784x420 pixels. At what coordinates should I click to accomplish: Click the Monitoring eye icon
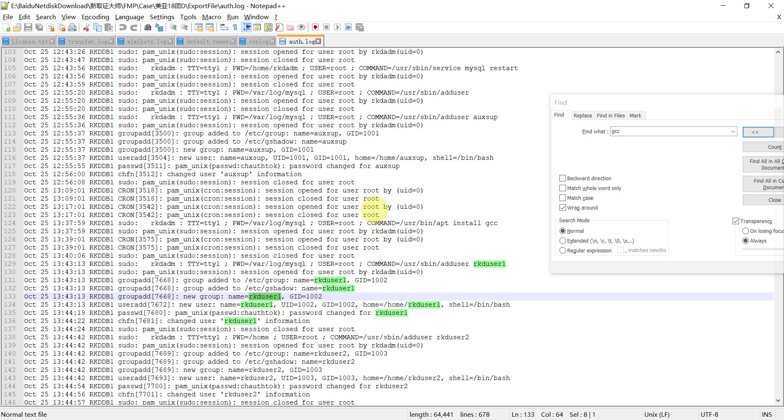click(301, 27)
